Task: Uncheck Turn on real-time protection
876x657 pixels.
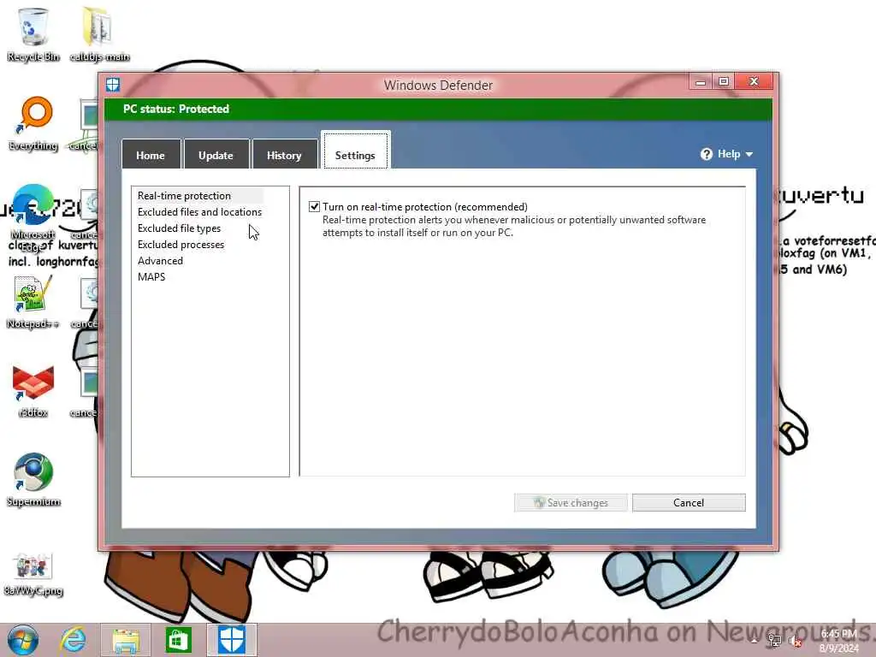Action: click(x=315, y=207)
